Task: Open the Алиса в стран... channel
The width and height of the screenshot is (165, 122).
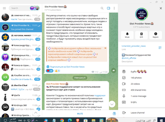Action: pos(21,67)
